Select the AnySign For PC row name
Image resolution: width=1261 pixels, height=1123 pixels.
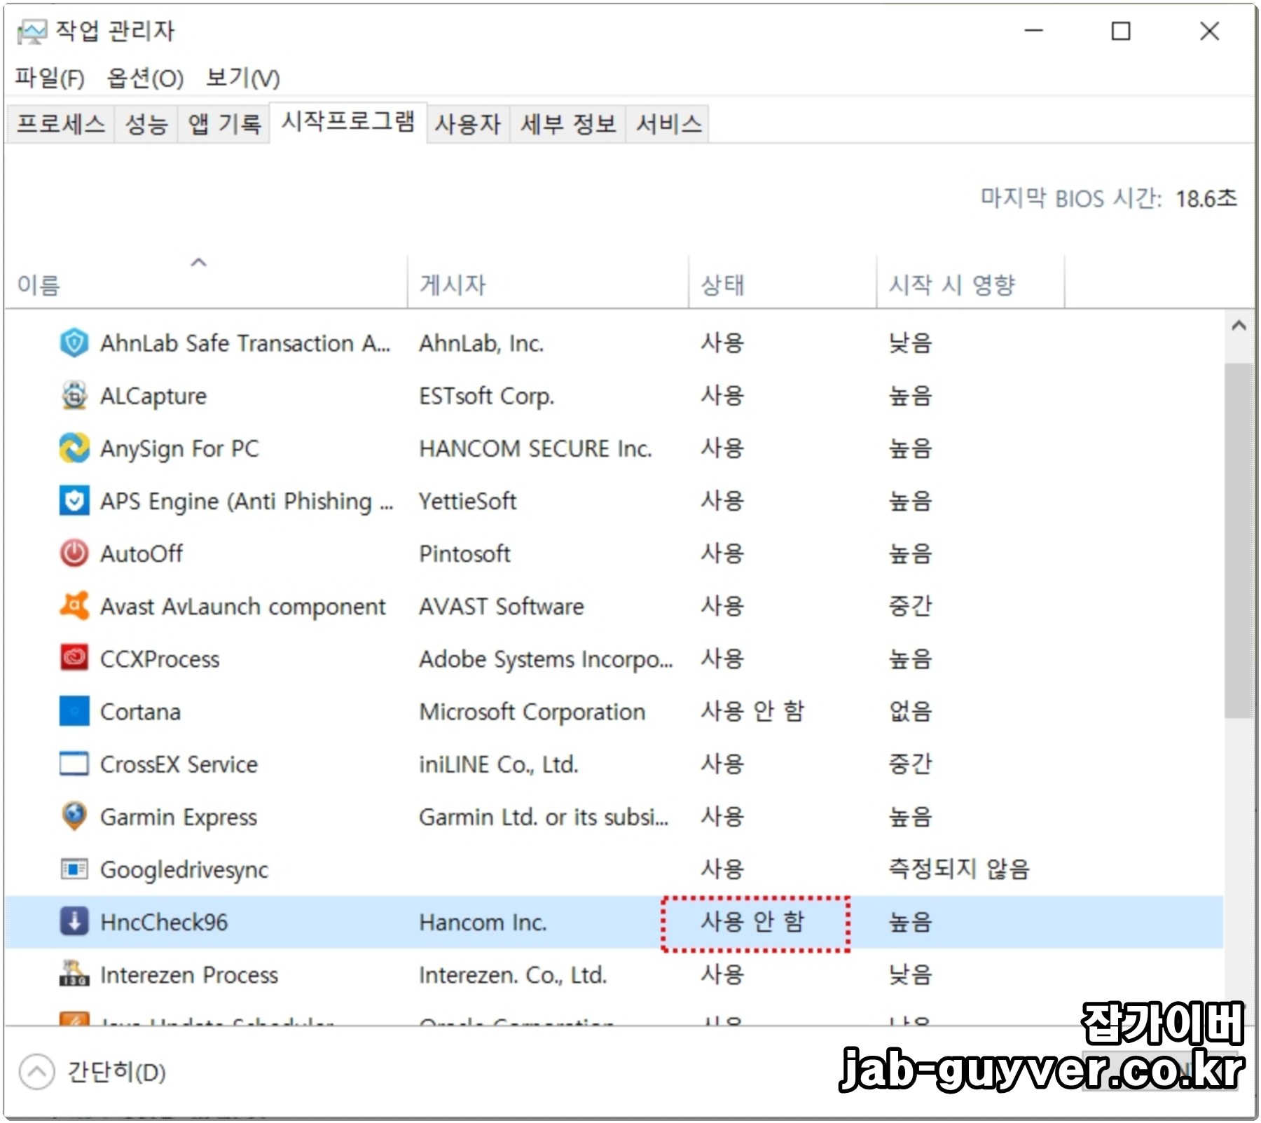pos(179,448)
